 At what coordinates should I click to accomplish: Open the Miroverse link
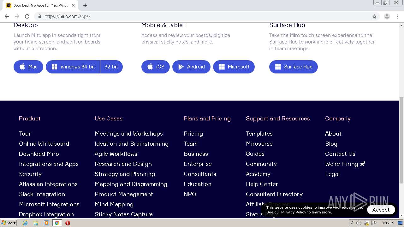click(x=259, y=144)
